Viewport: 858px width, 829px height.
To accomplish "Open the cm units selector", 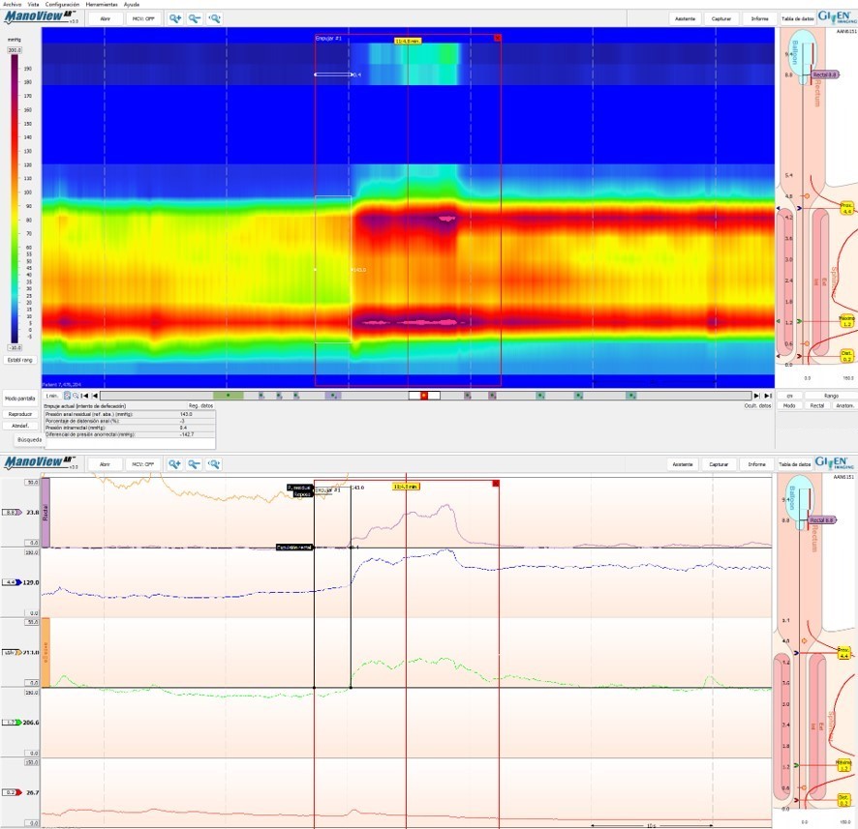I will tap(790, 396).
